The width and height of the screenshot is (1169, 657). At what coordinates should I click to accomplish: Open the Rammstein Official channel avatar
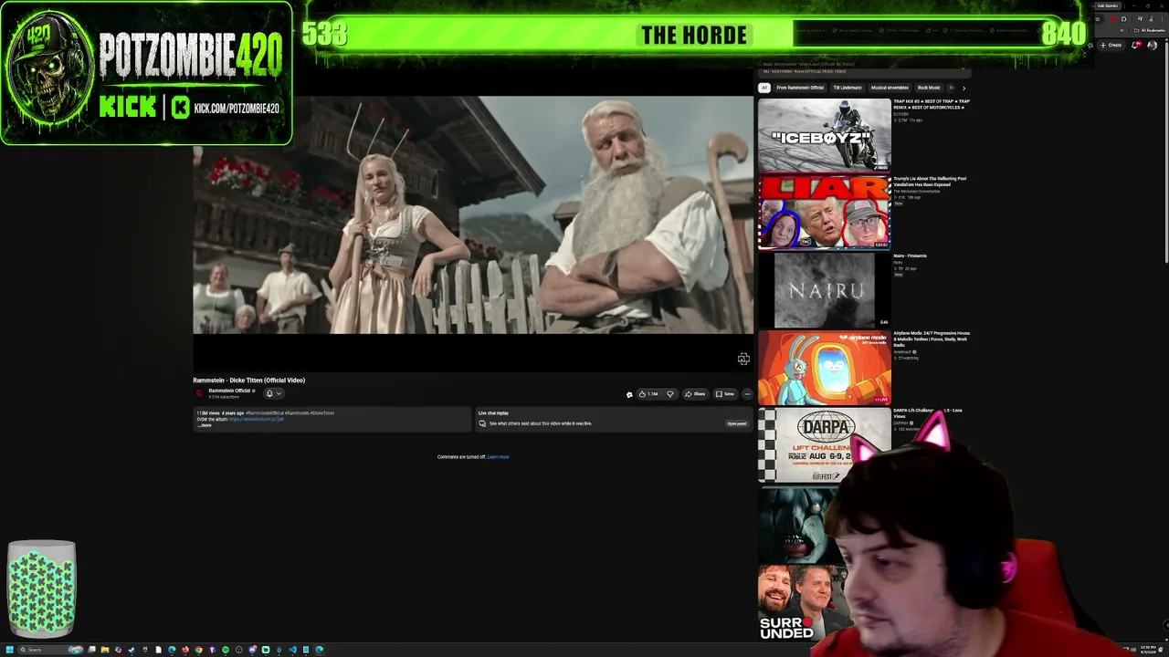pos(200,393)
